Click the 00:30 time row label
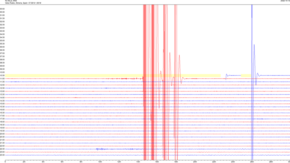The image size is (290, 163). tap(2, 12)
